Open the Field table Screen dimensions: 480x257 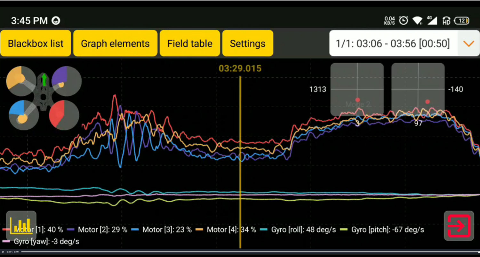point(190,44)
